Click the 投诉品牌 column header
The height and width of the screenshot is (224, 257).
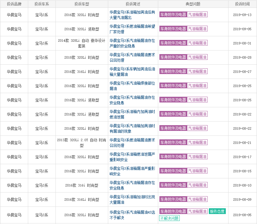point(14,4)
